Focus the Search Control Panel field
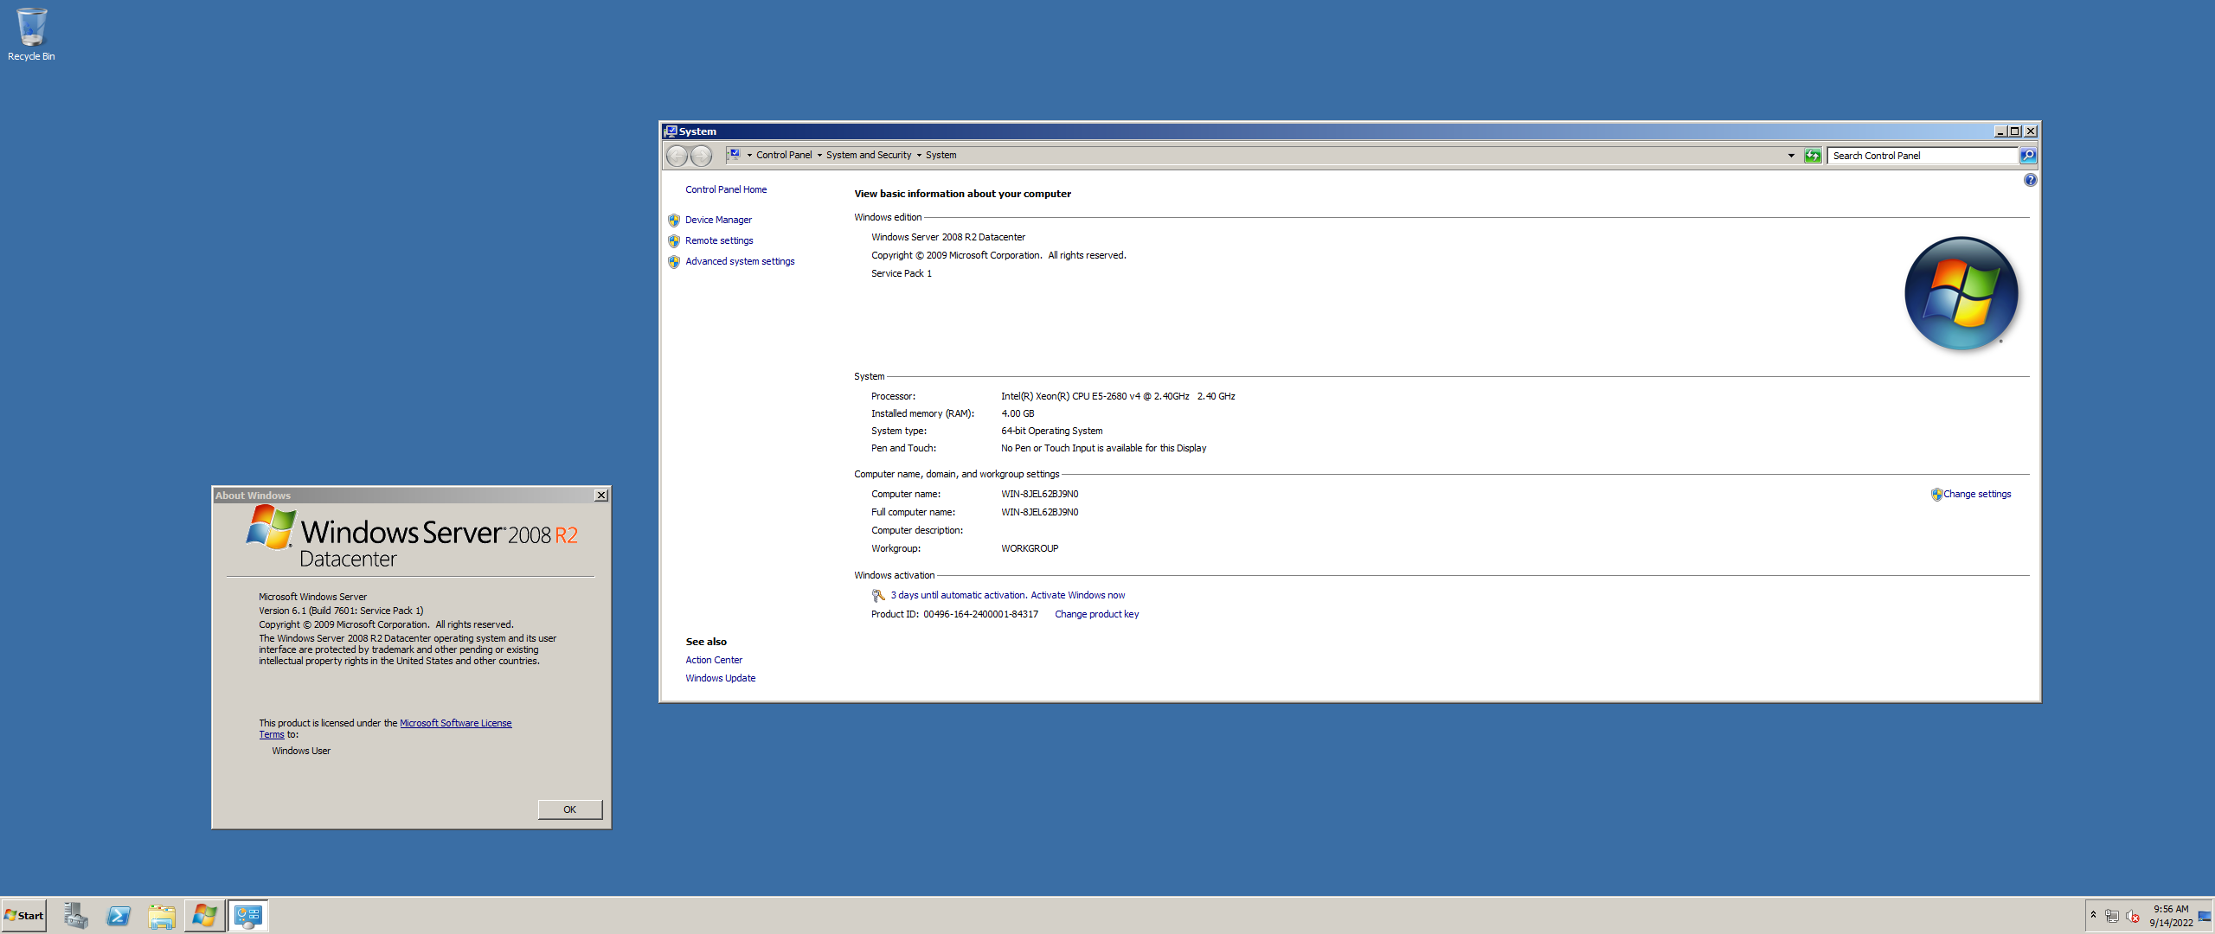2215x934 pixels. (1923, 156)
